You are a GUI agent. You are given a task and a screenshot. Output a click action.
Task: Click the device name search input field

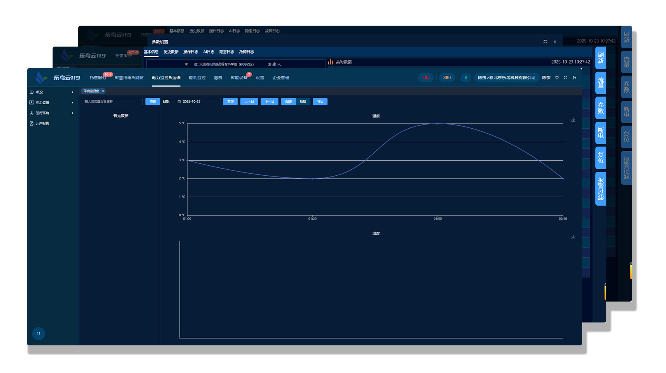(x=112, y=102)
